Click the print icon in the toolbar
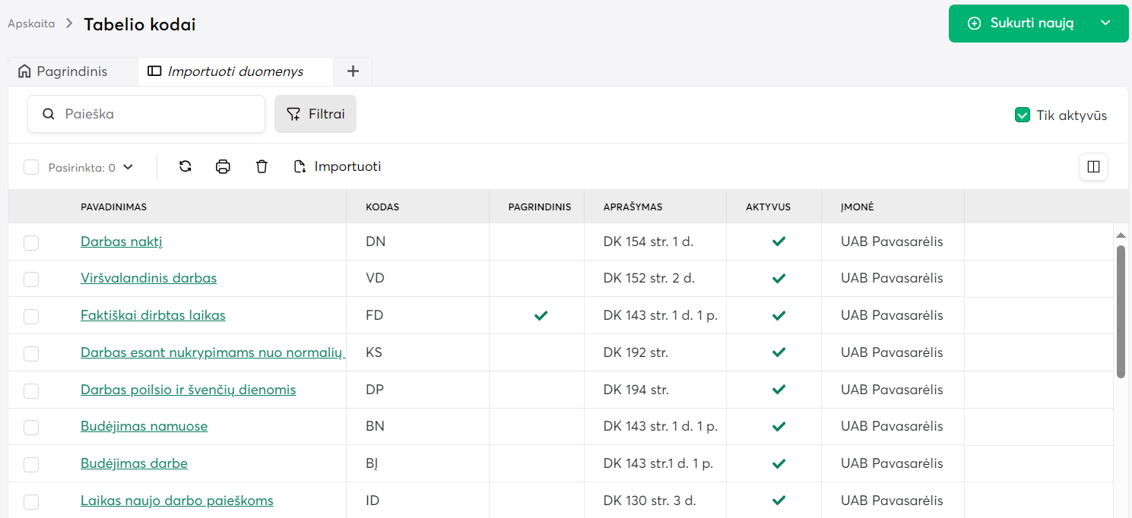 [223, 166]
